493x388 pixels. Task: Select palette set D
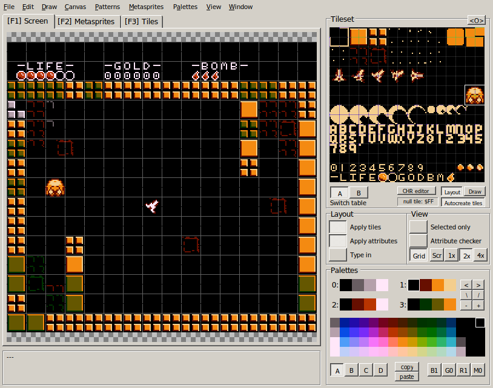tap(380, 370)
